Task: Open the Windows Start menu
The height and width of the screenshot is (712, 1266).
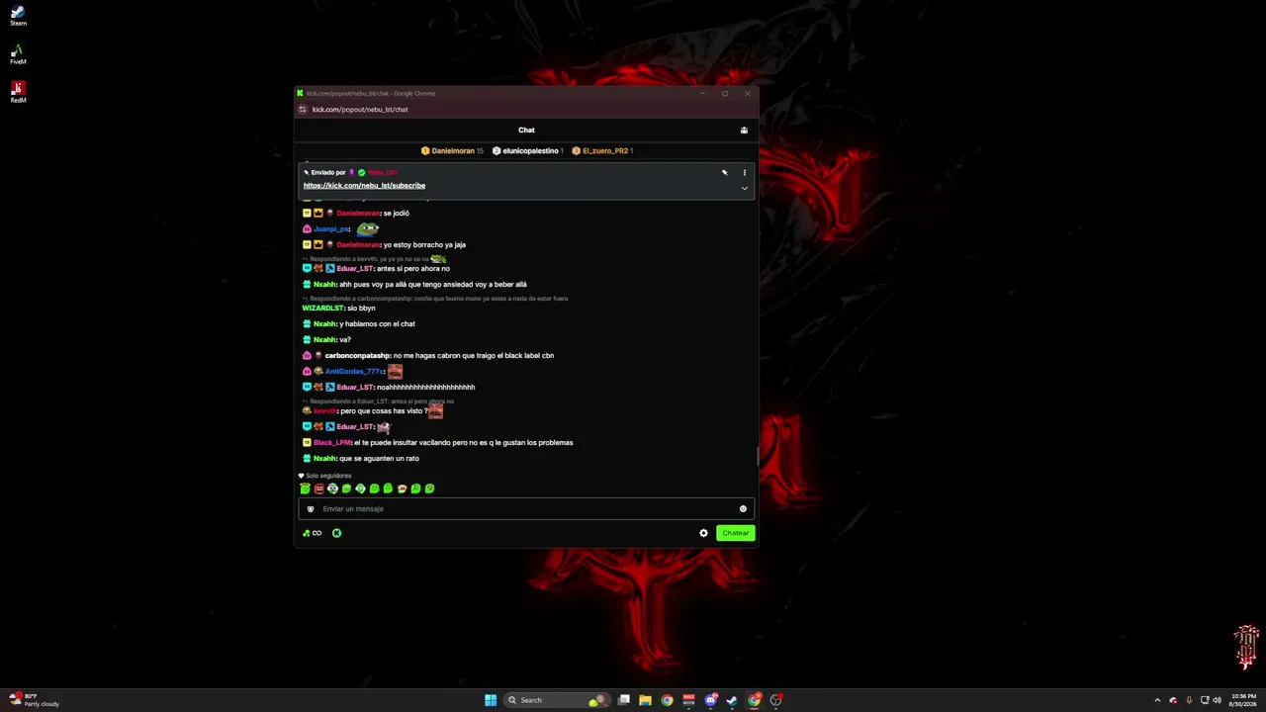Action: 491,700
